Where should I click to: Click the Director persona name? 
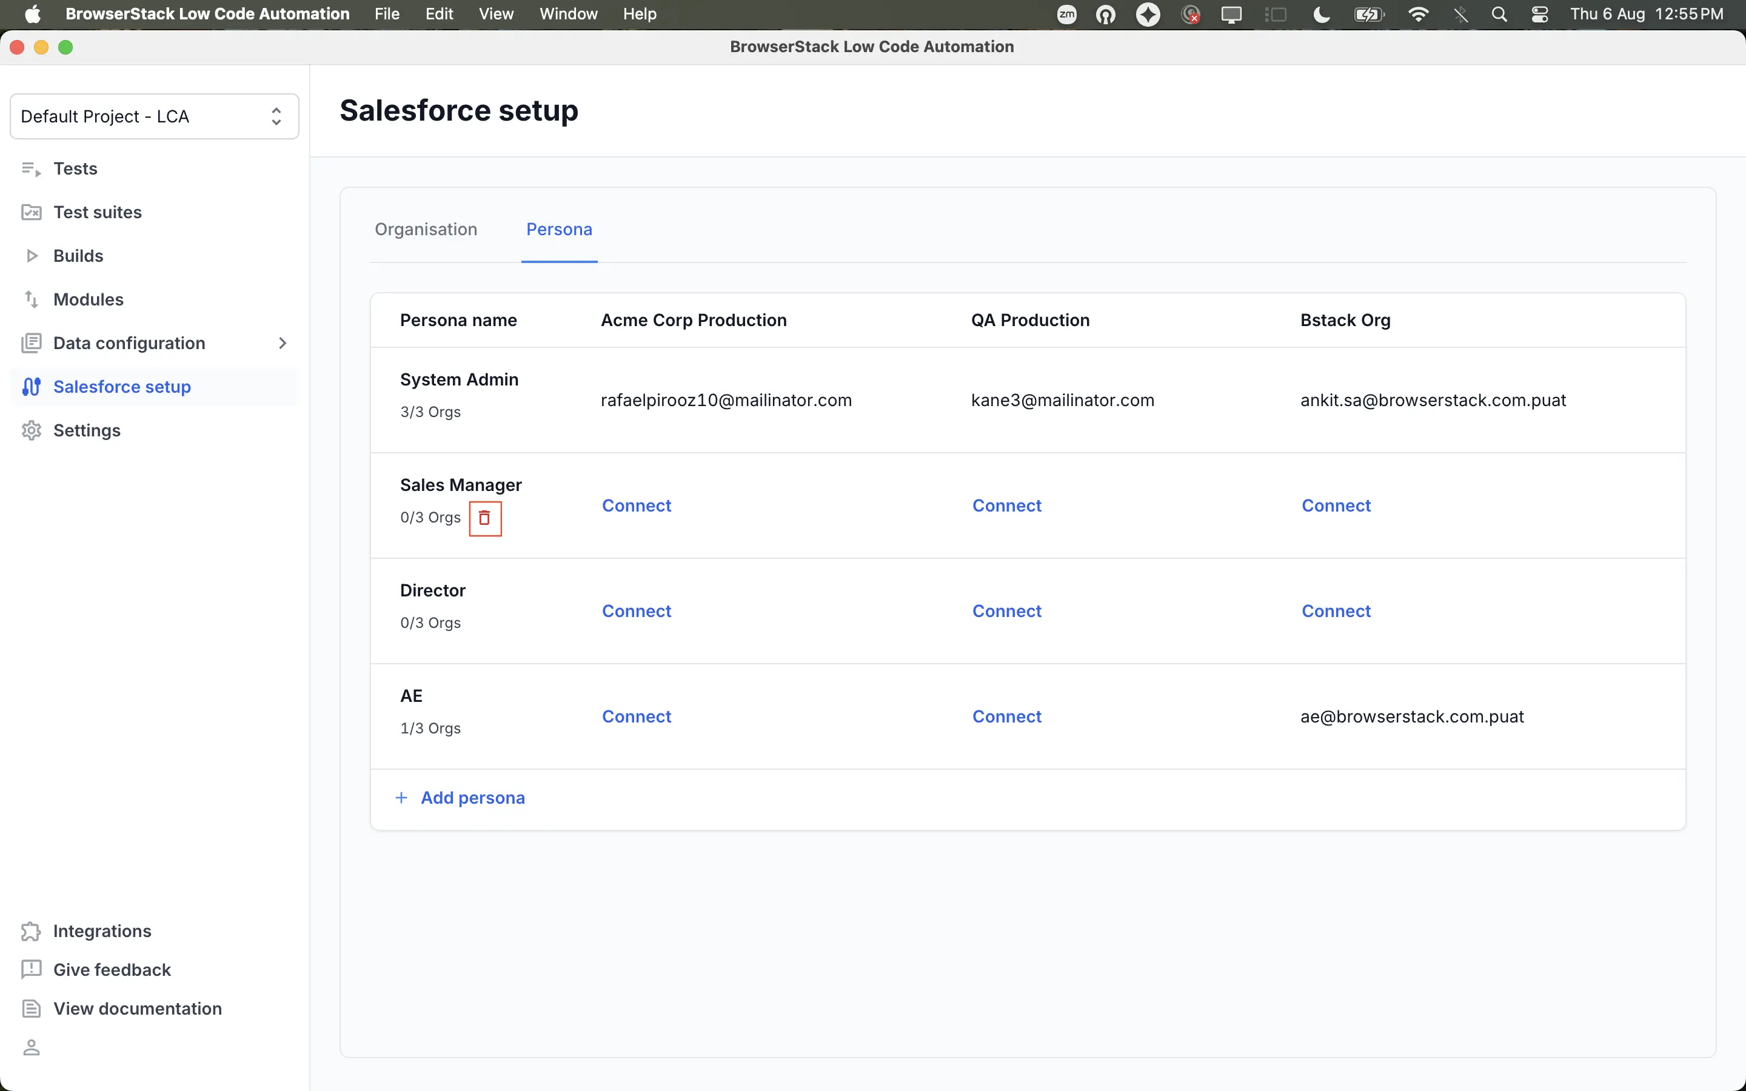click(x=432, y=590)
